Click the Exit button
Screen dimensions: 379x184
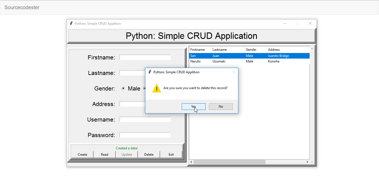(x=171, y=154)
